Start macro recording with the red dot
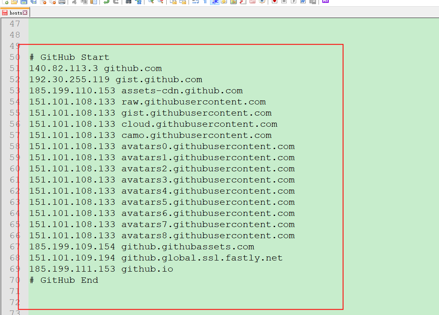Image resolution: width=439 pixels, height=315 pixels. [275, 1]
